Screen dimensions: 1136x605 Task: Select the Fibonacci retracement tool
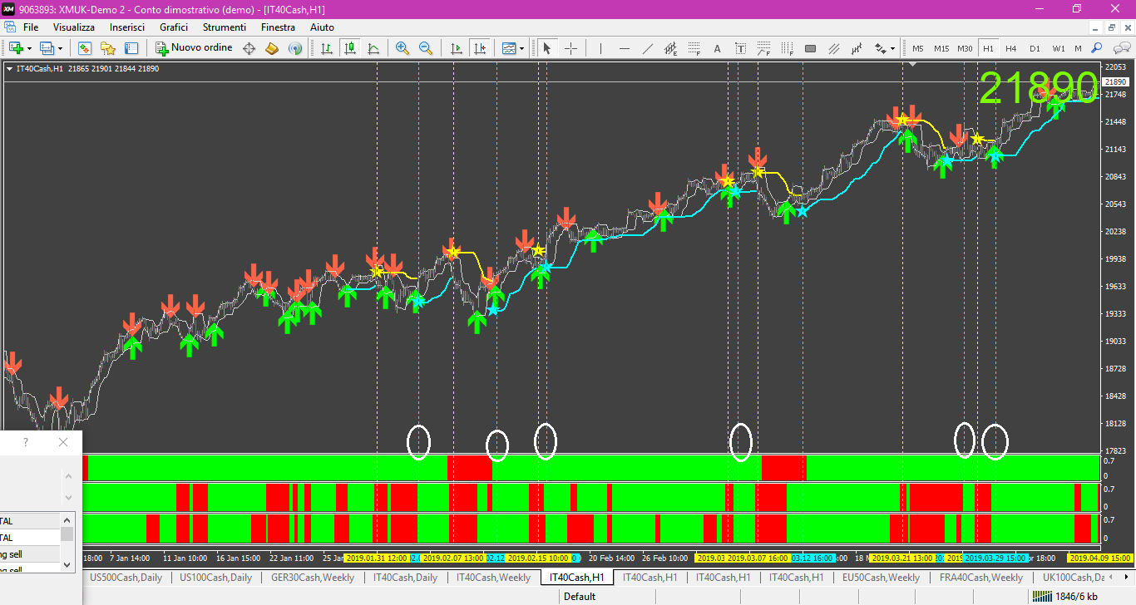[694, 48]
